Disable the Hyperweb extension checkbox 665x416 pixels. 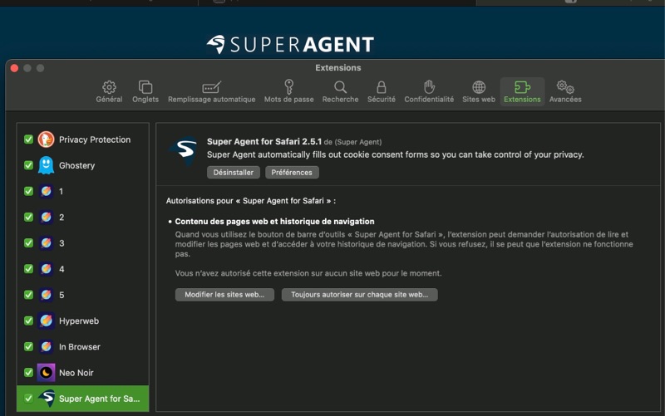[28, 321]
